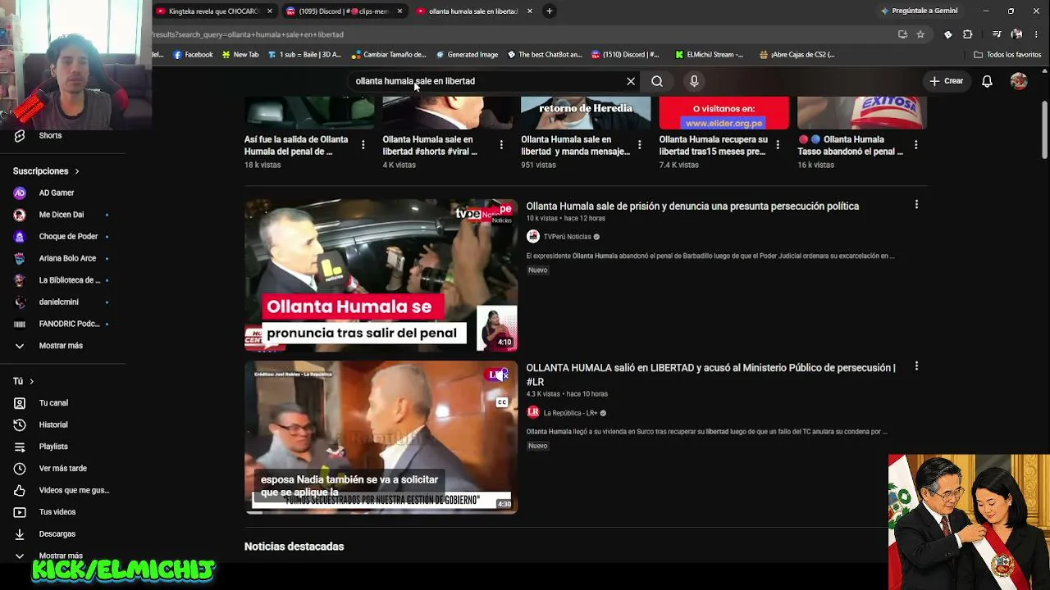
Task: Activate voice search microphone icon
Action: point(694,81)
